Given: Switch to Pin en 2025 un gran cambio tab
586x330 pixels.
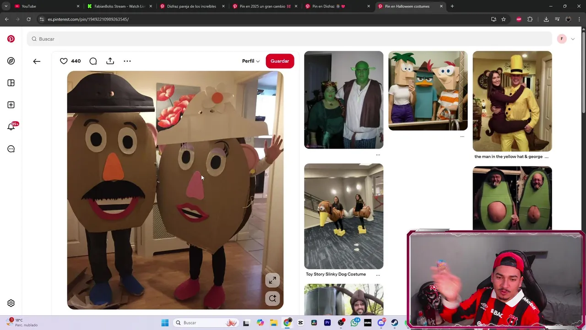Looking at the screenshot, I should click(265, 6).
